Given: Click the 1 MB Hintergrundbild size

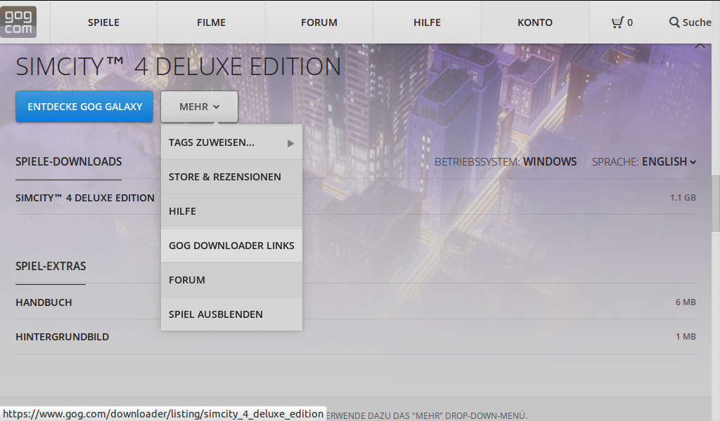Looking at the screenshot, I should [x=686, y=336].
